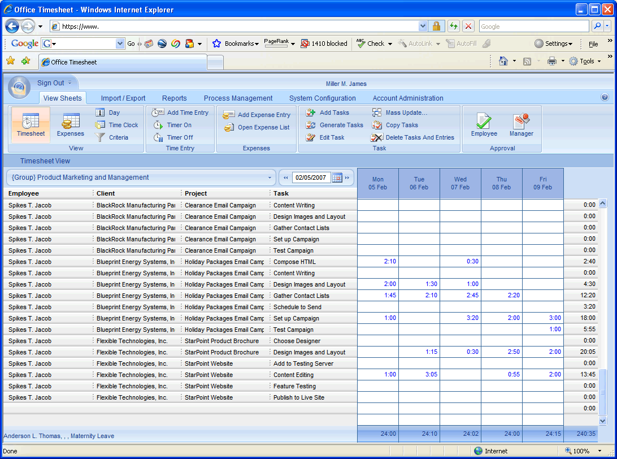Open the System Configuration tab

[322, 98]
